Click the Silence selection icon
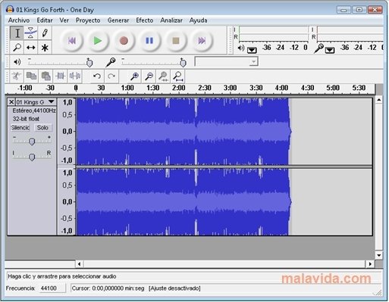This screenshot has width=389, height=302. pyautogui.click(x=75, y=76)
